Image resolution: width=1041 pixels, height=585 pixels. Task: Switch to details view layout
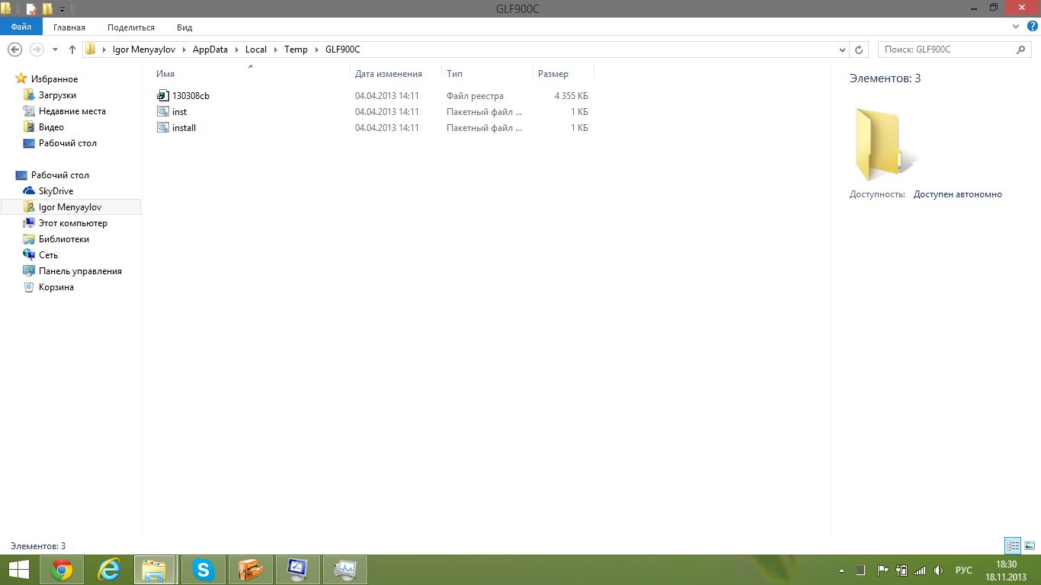1013,545
